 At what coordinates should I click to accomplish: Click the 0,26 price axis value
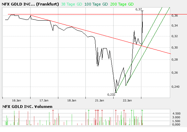pyautogui.click(x=175, y=73)
